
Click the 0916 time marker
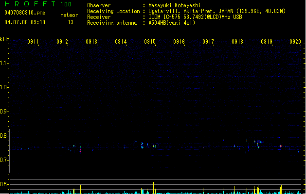[179, 42]
